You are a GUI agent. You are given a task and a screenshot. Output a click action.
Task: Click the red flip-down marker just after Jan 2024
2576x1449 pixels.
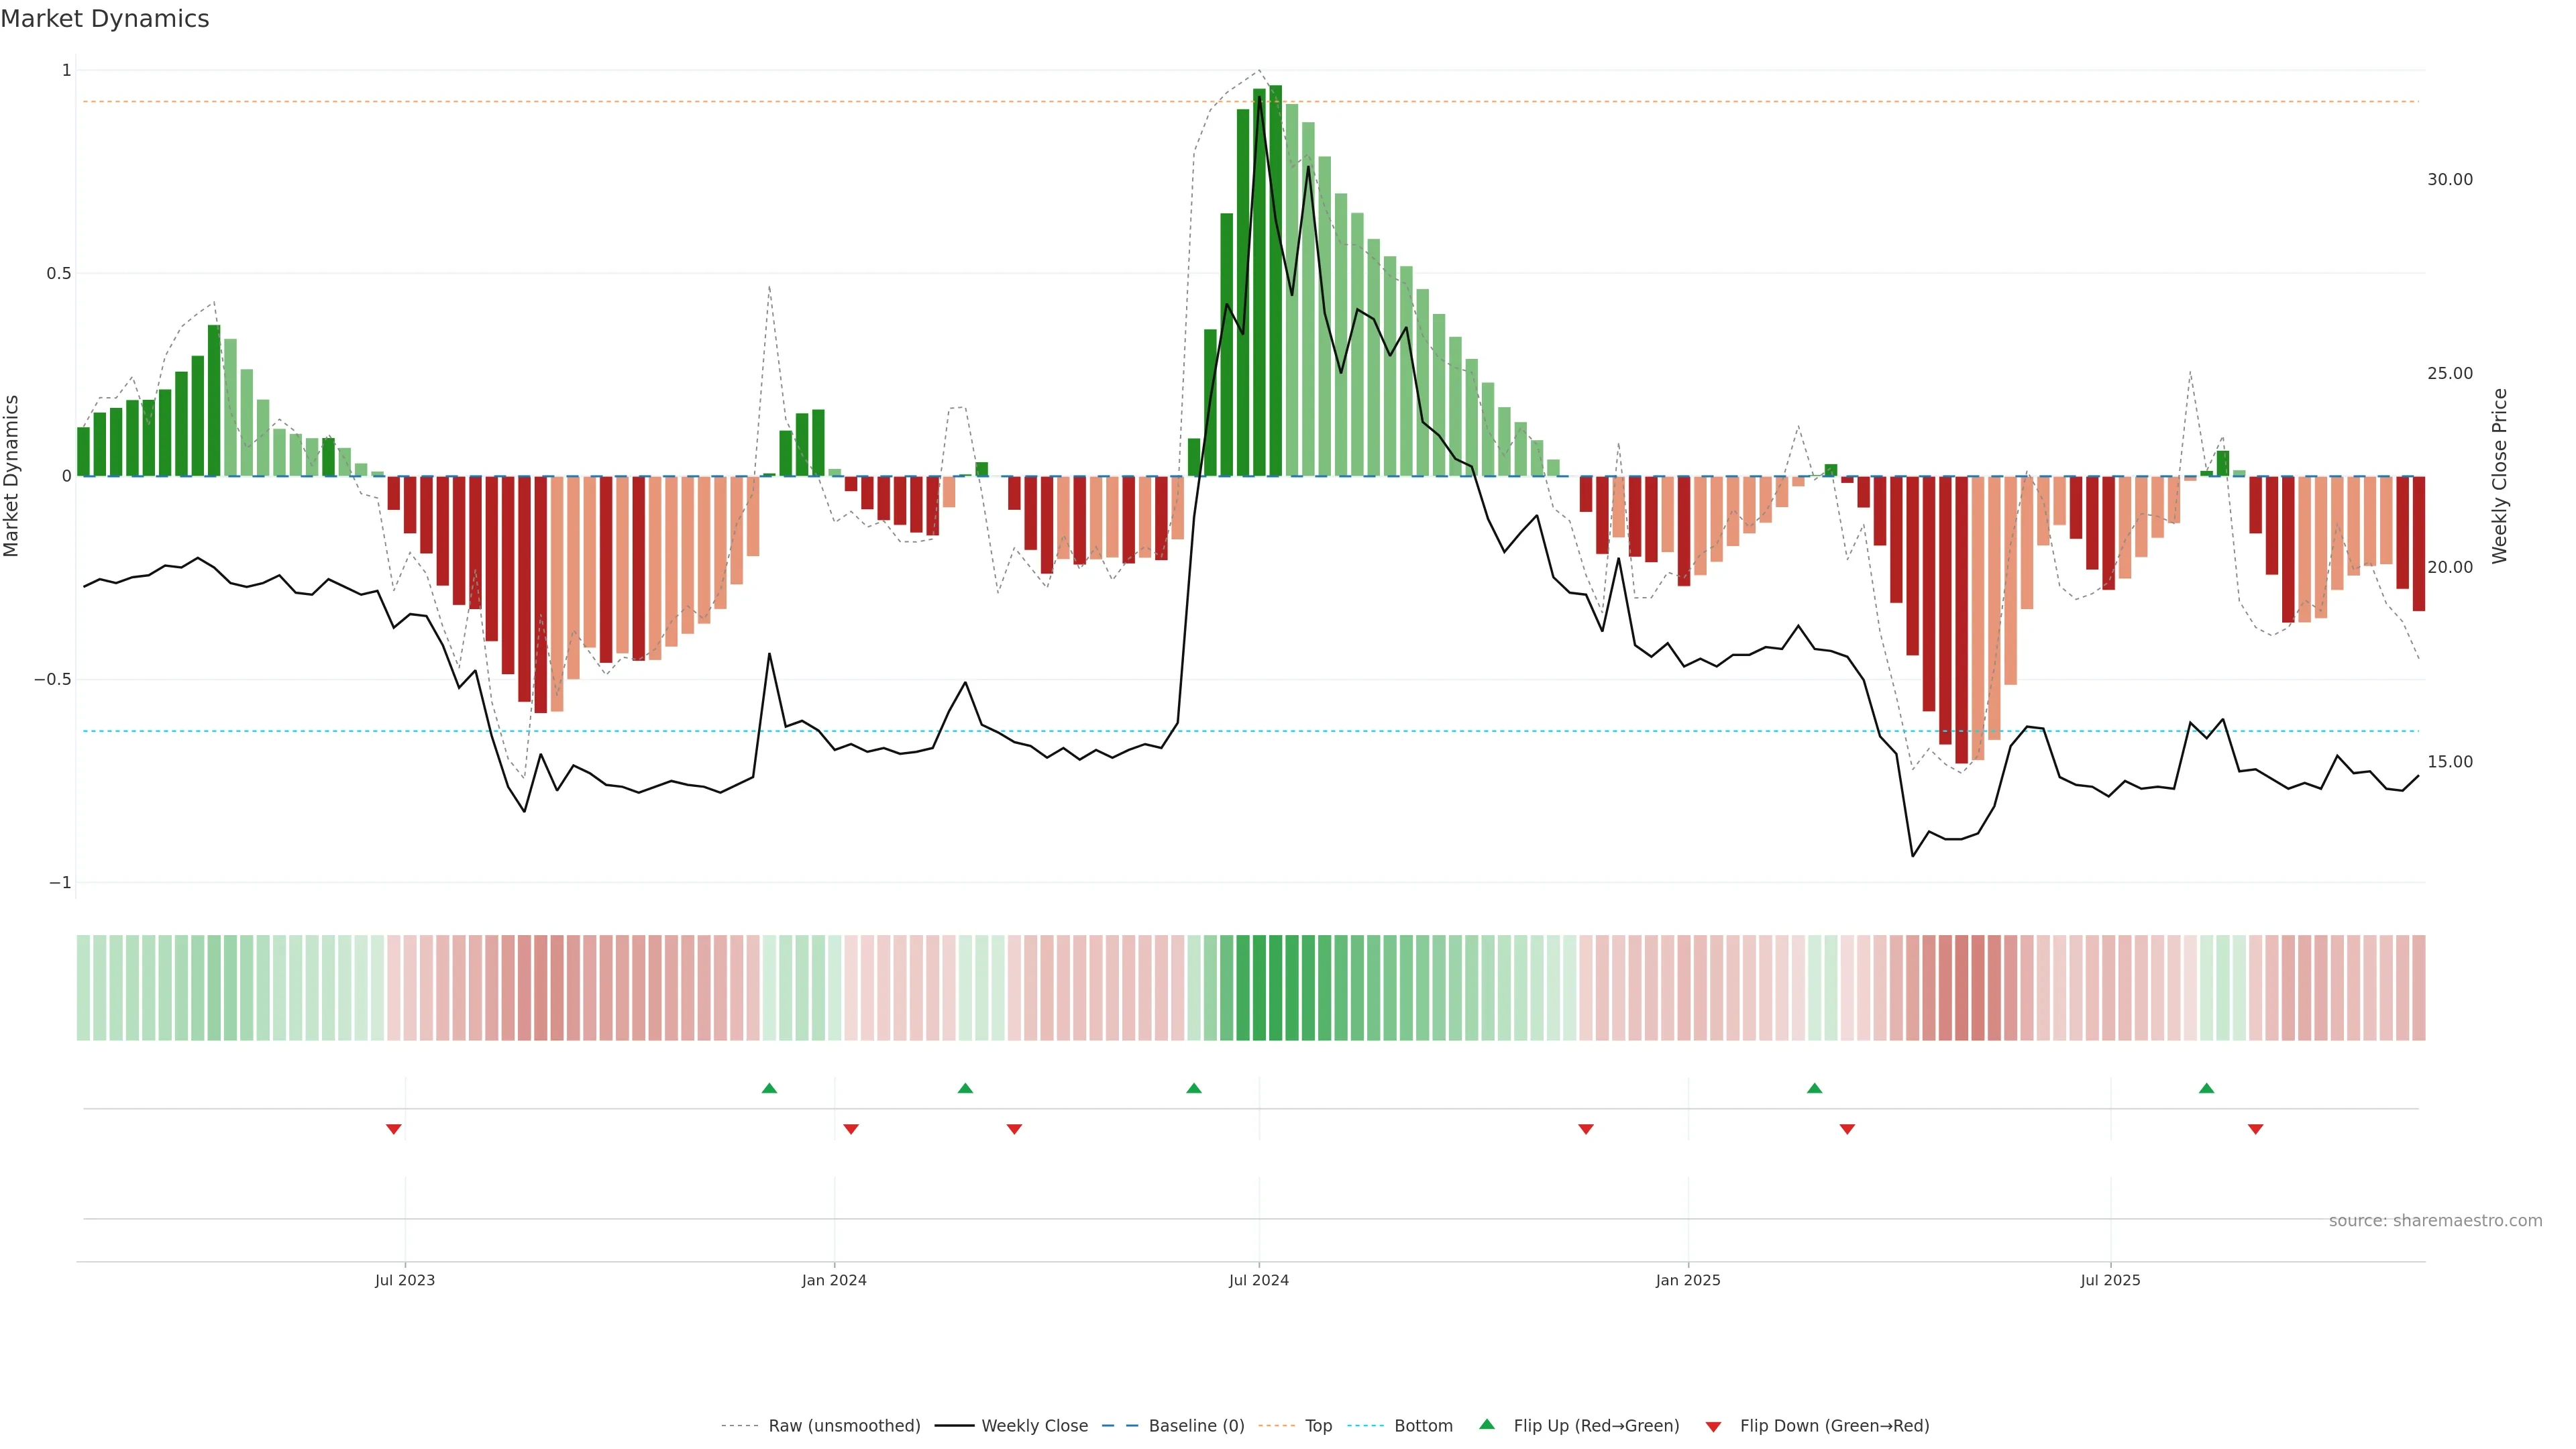pyautogui.click(x=851, y=1129)
